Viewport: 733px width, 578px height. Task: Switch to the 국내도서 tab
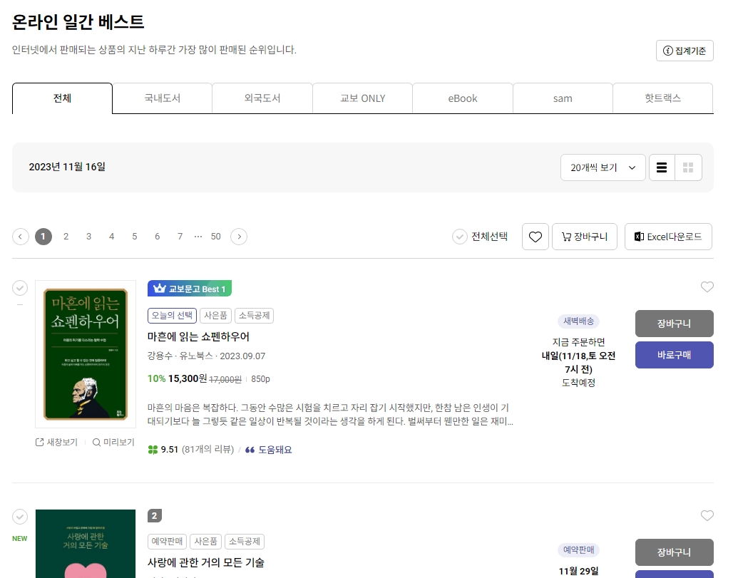(x=162, y=98)
